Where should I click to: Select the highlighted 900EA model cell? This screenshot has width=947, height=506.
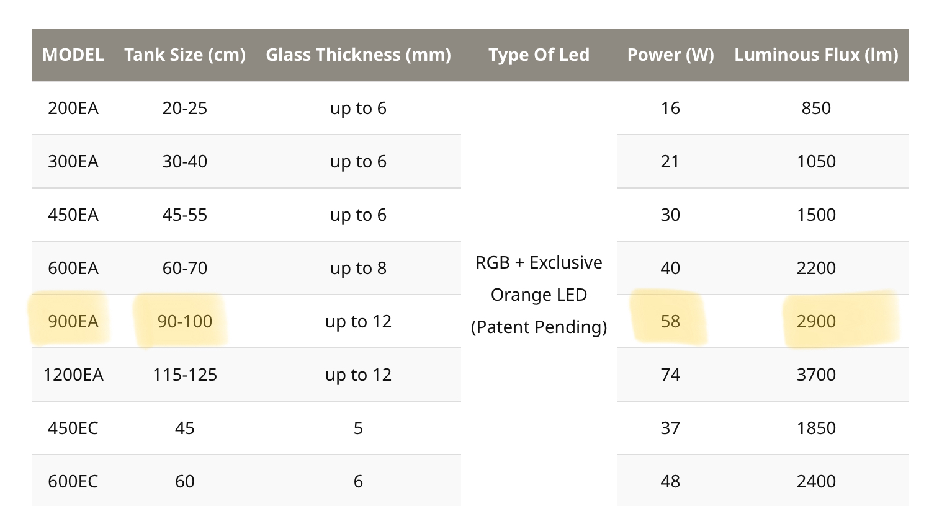click(73, 321)
